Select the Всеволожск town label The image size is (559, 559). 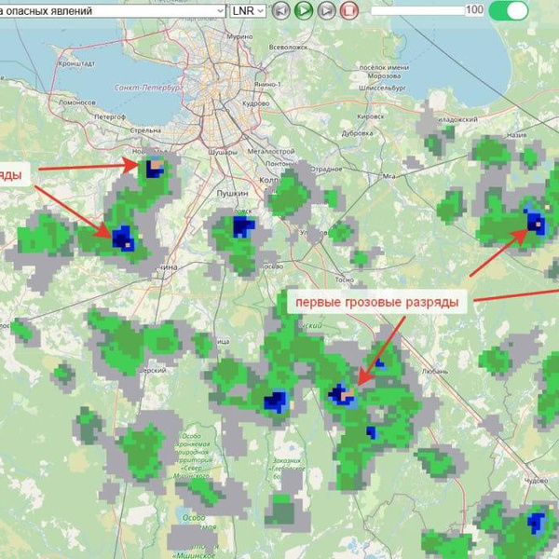click(288, 46)
